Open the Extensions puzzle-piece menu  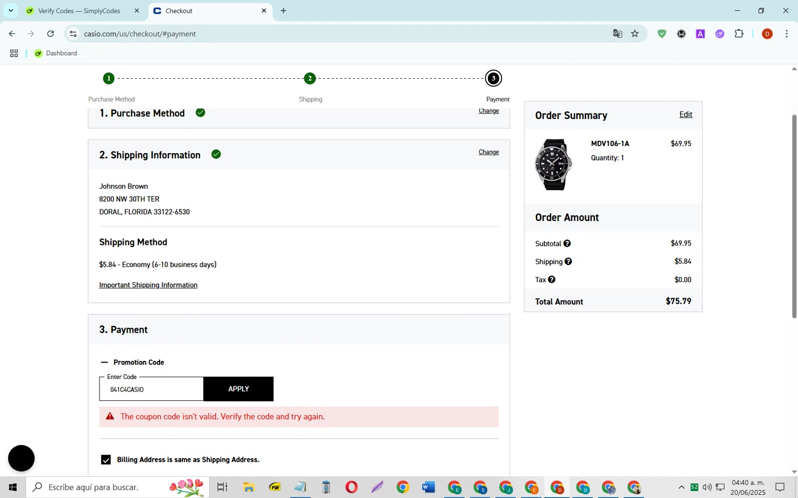[x=739, y=33]
